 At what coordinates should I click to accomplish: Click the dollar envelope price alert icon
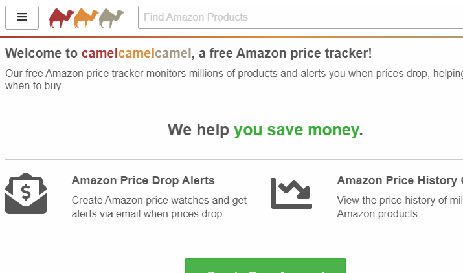(26, 193)
